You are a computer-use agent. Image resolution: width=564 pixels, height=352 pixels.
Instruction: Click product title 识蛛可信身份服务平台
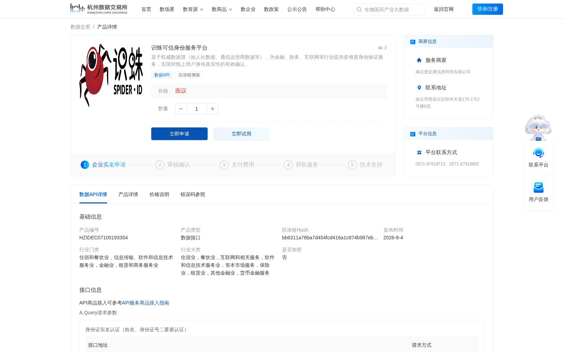pos(179,48)
